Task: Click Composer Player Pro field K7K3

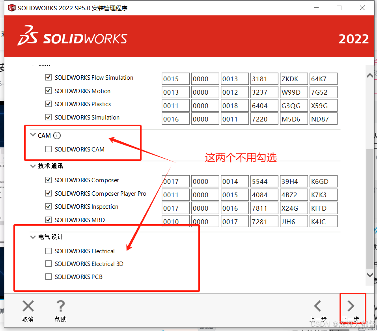Action: click(x=323, y=195)
